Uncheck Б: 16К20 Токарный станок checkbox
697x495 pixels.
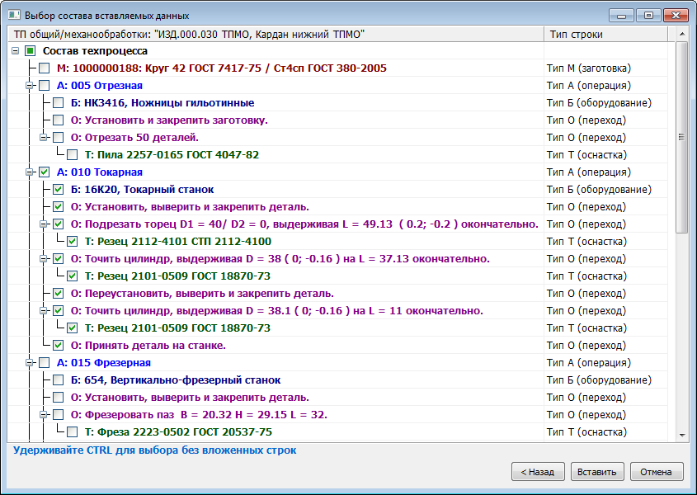click(59, 190)
